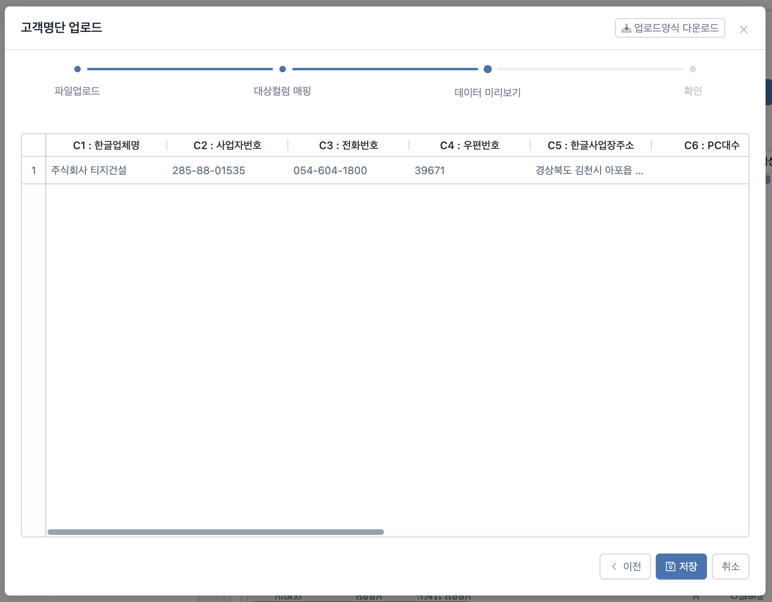Select the C3 전화번호 column header
Image resolution: width=772 pixels, height=602 pixels.
point(348,145)
